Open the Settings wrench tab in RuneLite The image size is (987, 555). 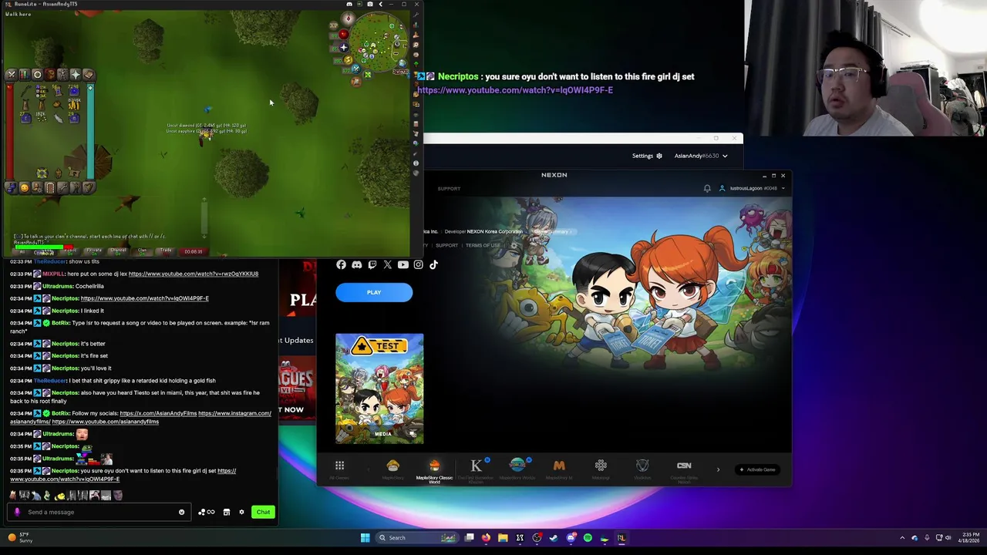click(62, 188)
